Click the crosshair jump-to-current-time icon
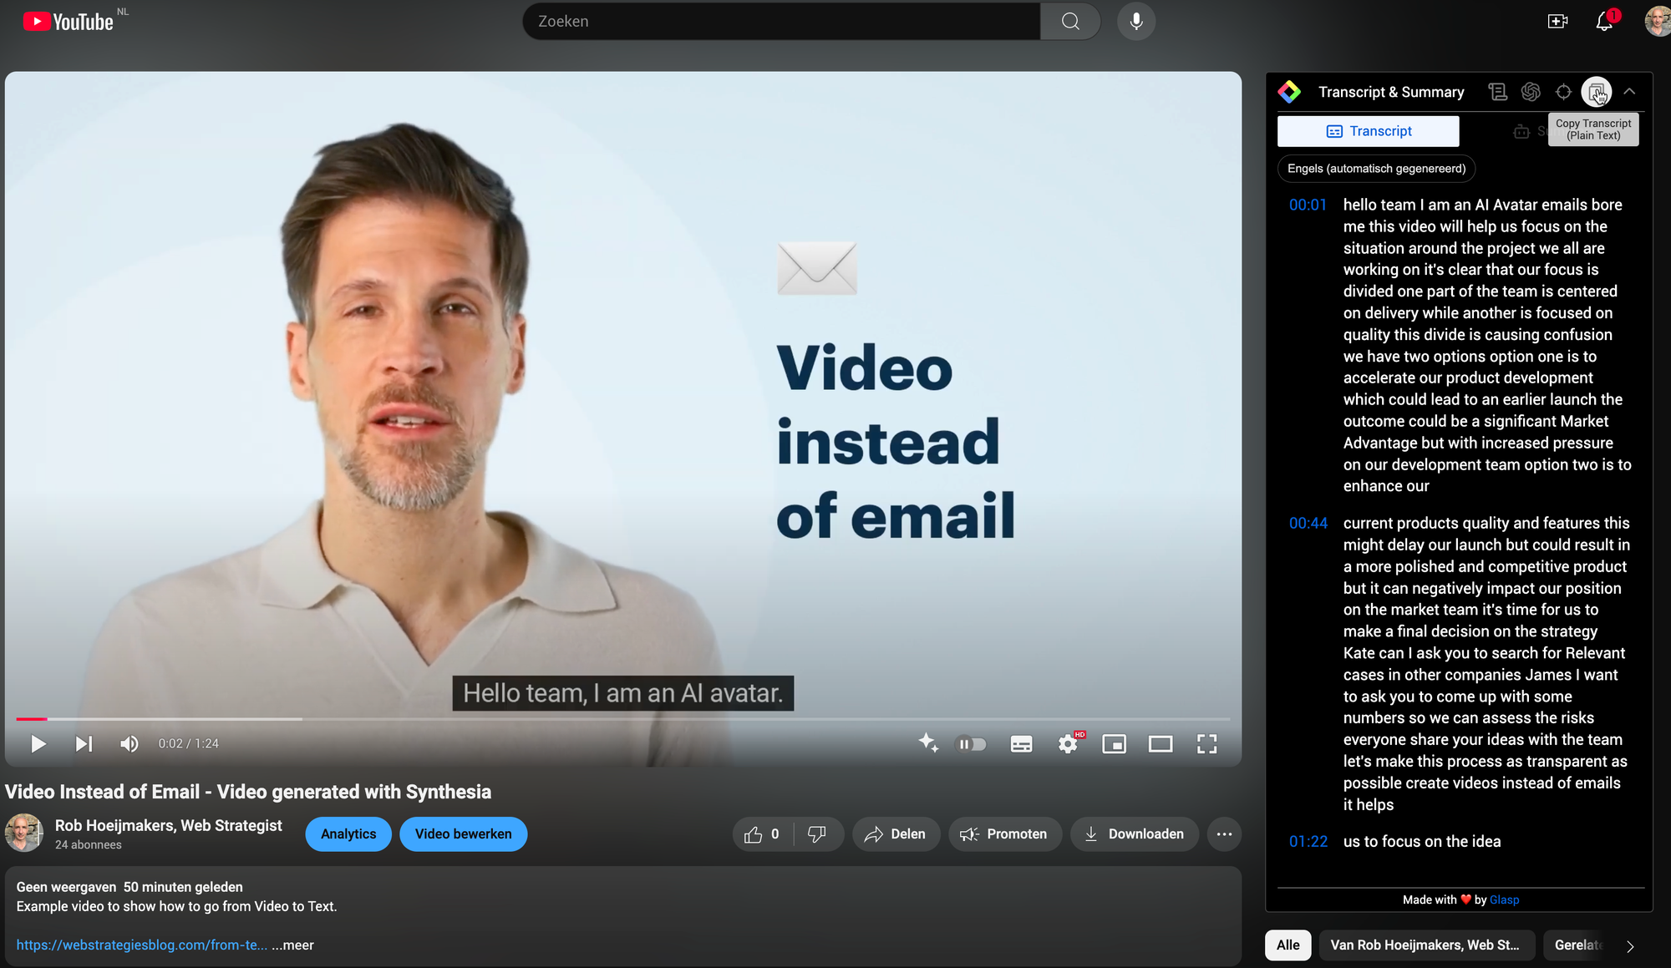 tap(1563, 92)
